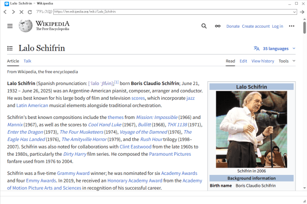307x204 pixels.
Task: Click the Create account link
Action: (x=256, y=26)
